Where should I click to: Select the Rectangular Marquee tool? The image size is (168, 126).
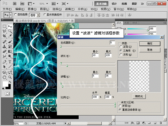(4, 26)
